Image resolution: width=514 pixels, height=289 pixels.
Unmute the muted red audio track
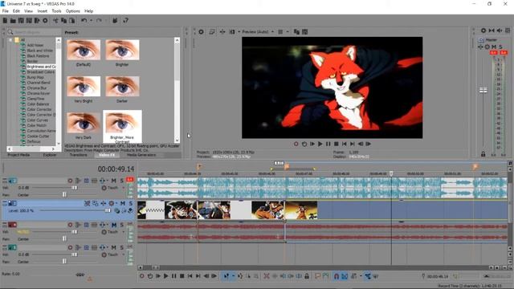[114, 225]
